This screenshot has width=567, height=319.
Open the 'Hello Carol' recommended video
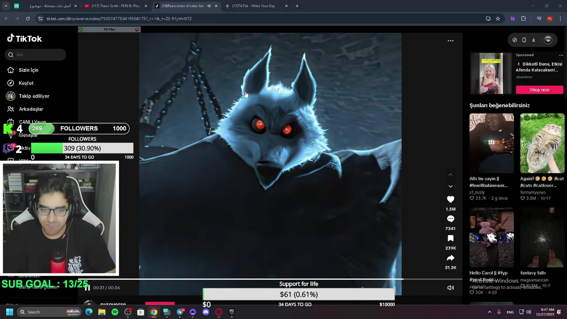[492, 237]
